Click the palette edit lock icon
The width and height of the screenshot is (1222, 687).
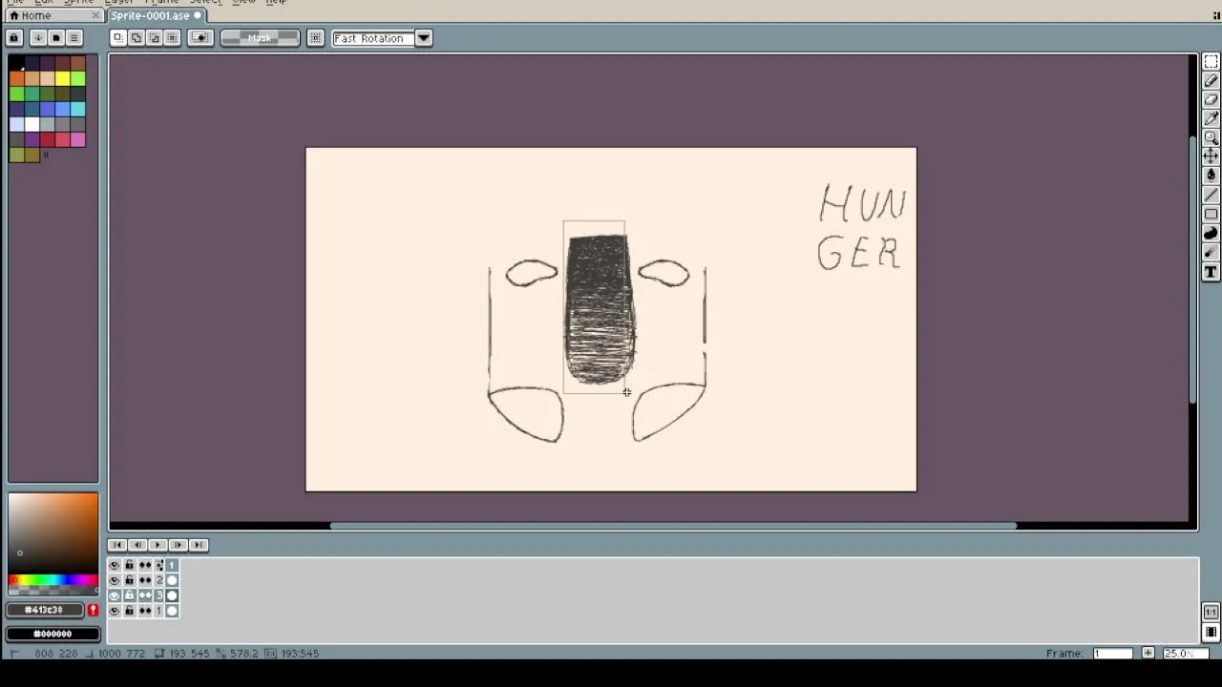click(14, 38)
